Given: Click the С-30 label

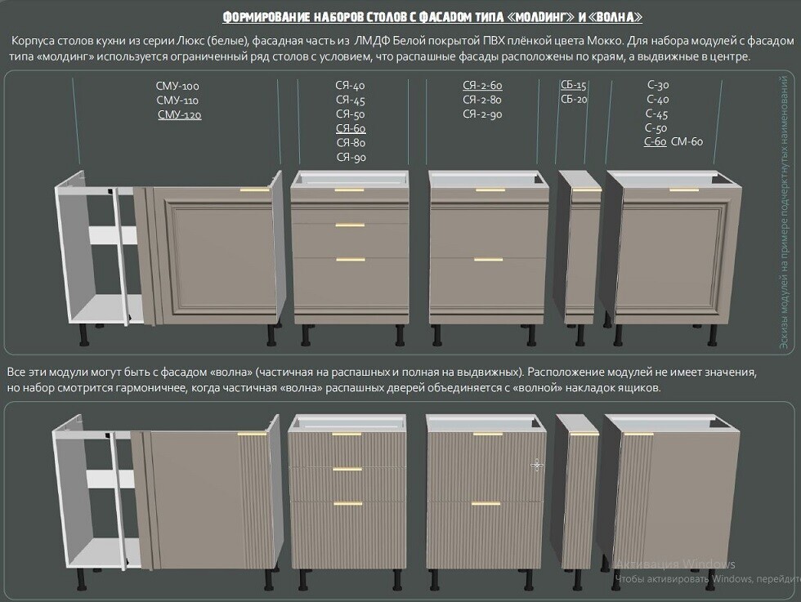Looking at the screenshot, I should [656, 85].
